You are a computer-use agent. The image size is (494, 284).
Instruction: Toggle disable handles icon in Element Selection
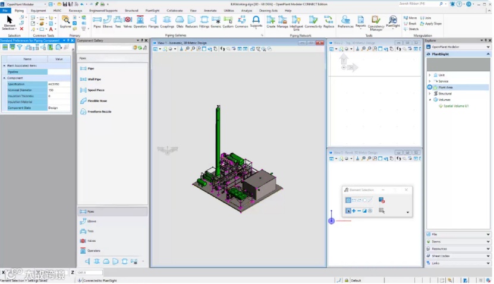382,200
